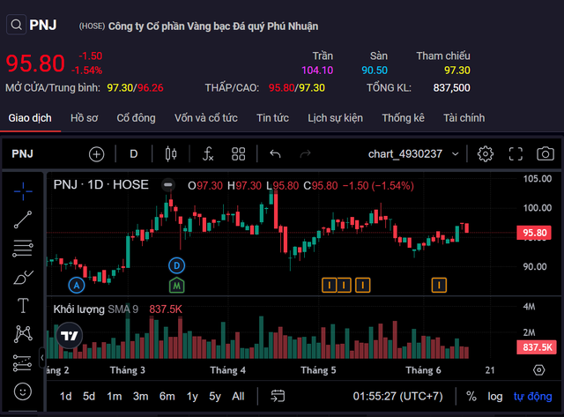Select the text annotation tool

pyautogui.click(x=23, y=305)
